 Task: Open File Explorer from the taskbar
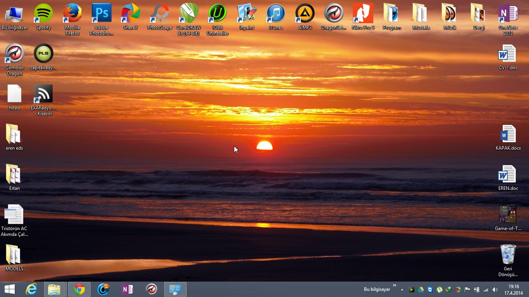54,289
